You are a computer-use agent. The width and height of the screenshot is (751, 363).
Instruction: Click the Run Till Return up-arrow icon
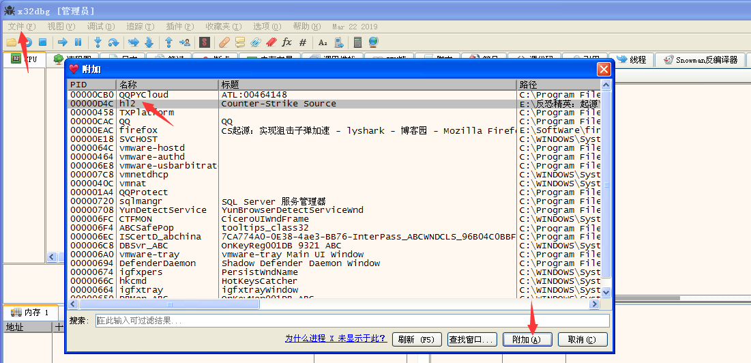(168, 42)
